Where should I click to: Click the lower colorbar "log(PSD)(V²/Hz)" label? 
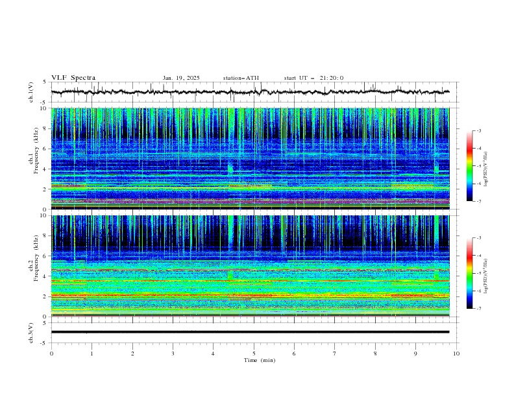tap(486, 276)
